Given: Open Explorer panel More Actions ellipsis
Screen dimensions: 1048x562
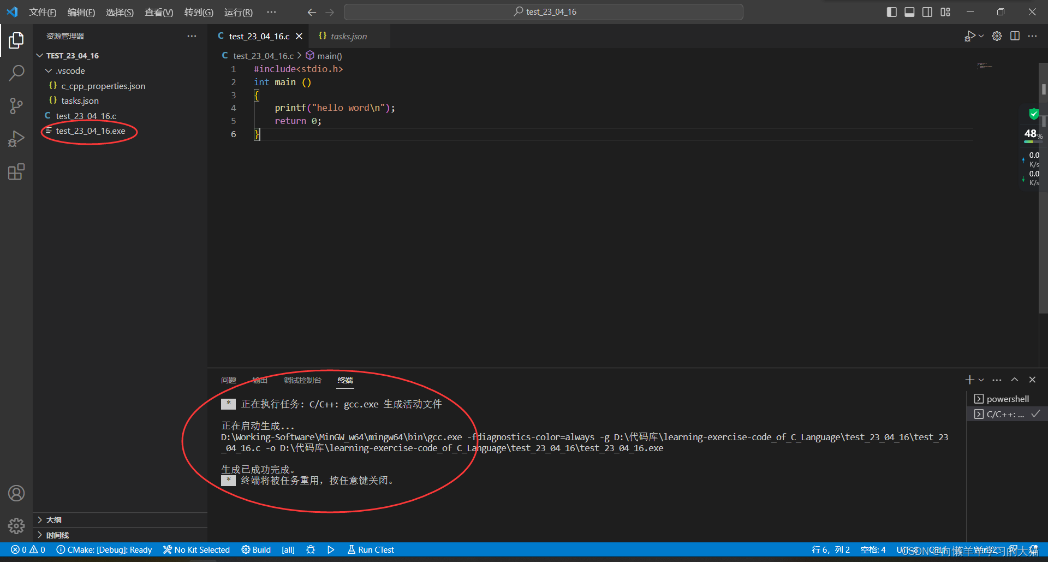Looking at the screenshot, I should click(192, 36).
